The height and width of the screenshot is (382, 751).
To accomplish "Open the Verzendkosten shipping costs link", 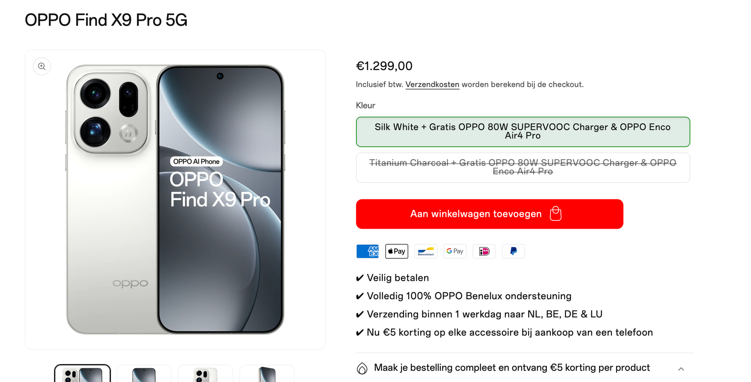I will [432, 85].
